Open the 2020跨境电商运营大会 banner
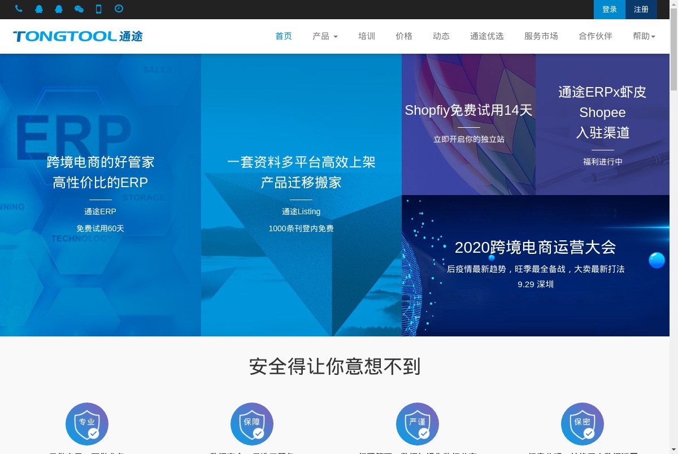 click(536, 266)
